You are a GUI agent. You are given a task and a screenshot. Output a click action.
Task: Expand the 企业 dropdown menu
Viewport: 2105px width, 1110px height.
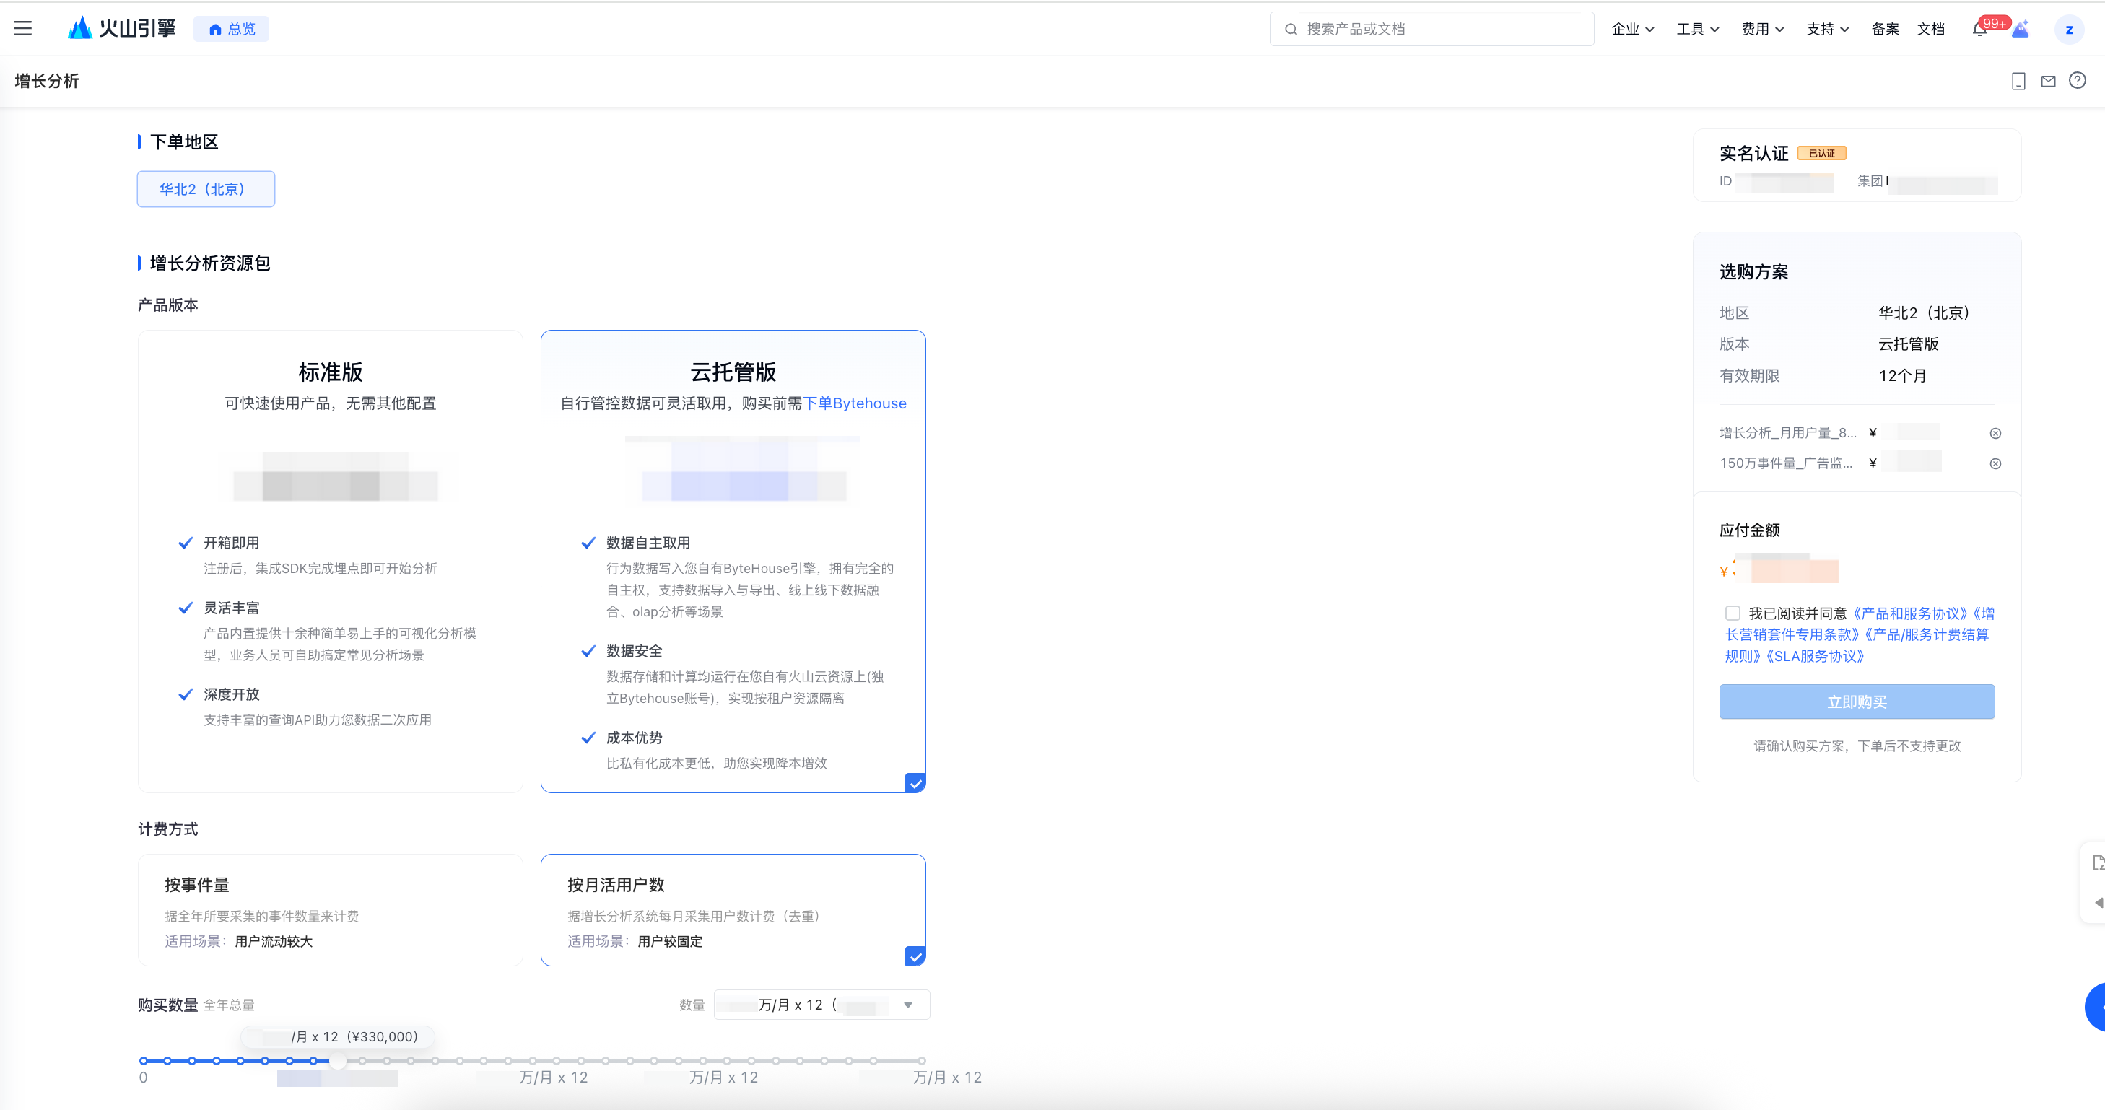(1632, 30)
